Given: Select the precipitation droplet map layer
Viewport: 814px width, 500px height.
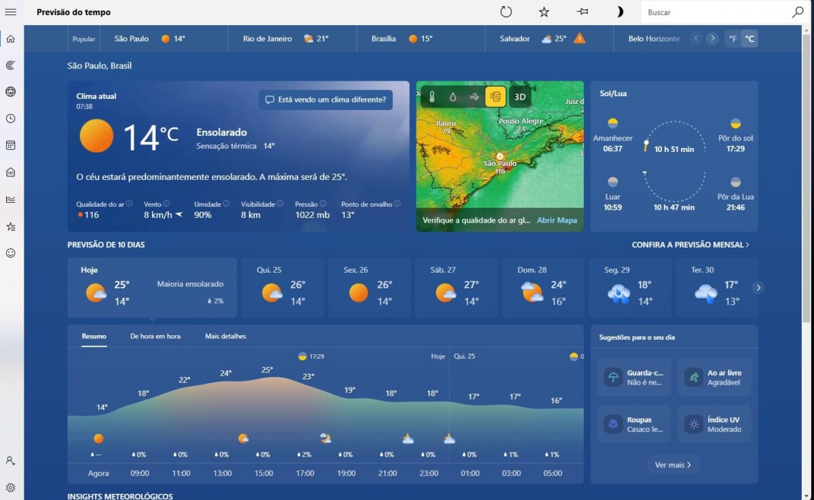Looking at the screenshot, I should click(453, 97).
